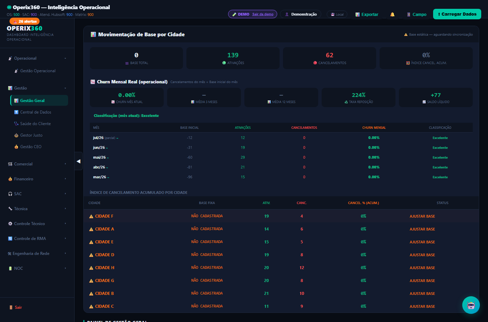Open Gestor Justo page
The height and width of the screenshot is (322, 488).
39,135
